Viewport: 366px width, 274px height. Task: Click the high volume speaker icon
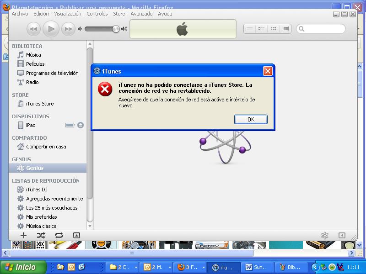tap(124, 29)
